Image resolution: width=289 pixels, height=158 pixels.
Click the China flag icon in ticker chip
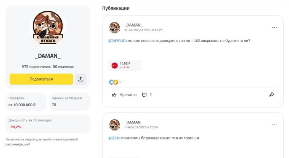click(x=114, y=65)
